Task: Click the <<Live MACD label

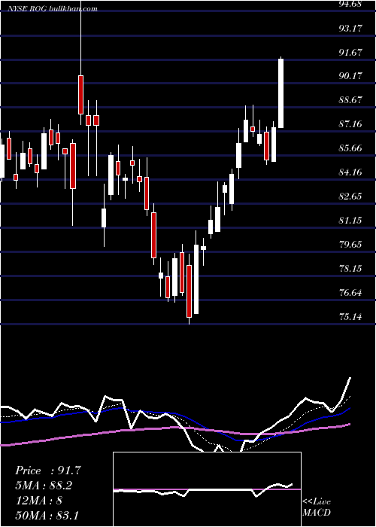Action: point(317,507)
